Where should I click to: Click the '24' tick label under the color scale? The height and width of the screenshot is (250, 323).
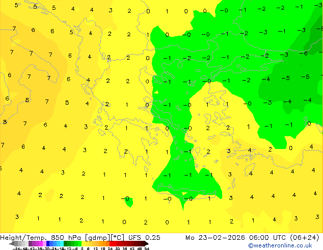tap(110, 248)
